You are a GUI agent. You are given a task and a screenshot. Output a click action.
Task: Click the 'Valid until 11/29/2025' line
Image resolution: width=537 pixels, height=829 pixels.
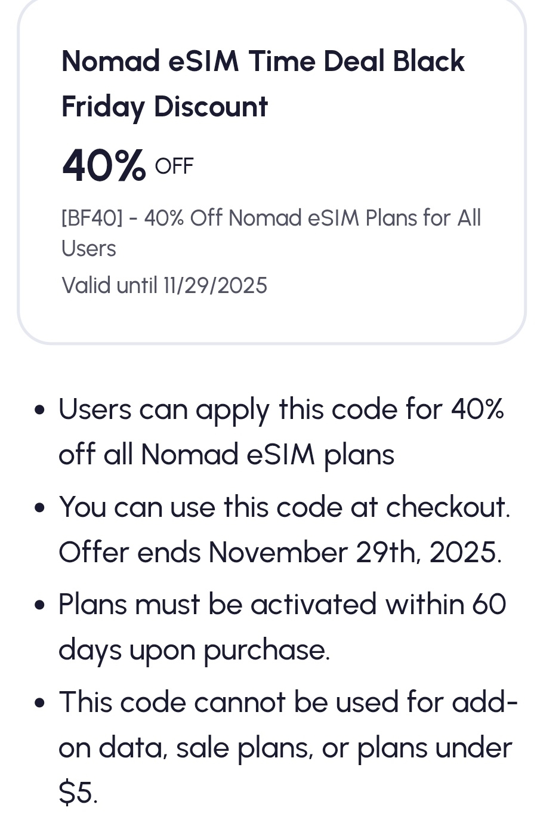(164, 285)
